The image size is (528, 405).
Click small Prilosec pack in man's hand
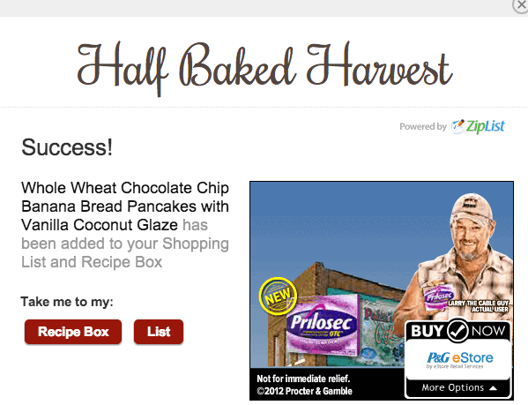tap(439, 296)
